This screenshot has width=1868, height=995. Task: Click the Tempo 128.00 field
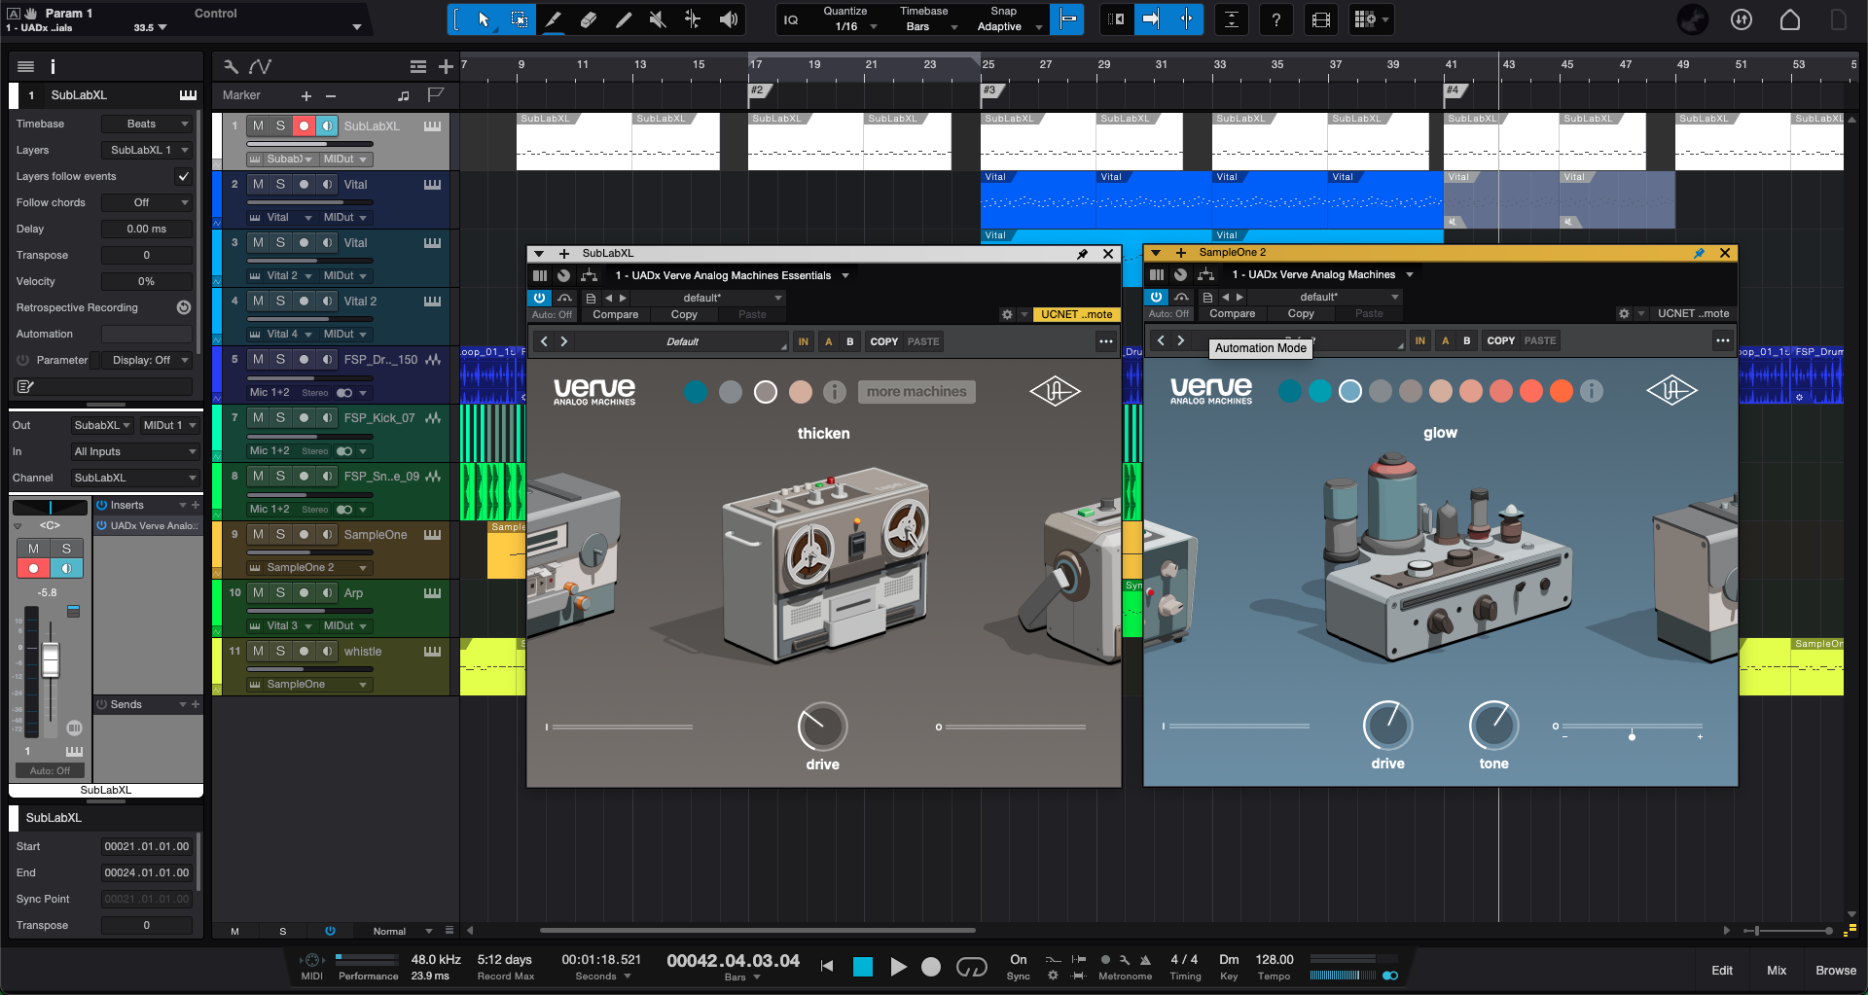click(x=1274, y=959)
